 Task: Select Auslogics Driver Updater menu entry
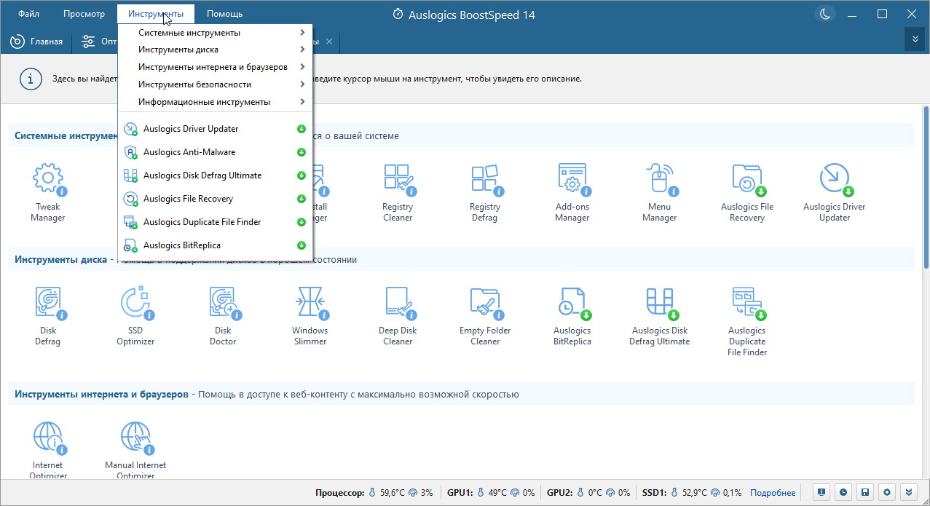[216, 129]
